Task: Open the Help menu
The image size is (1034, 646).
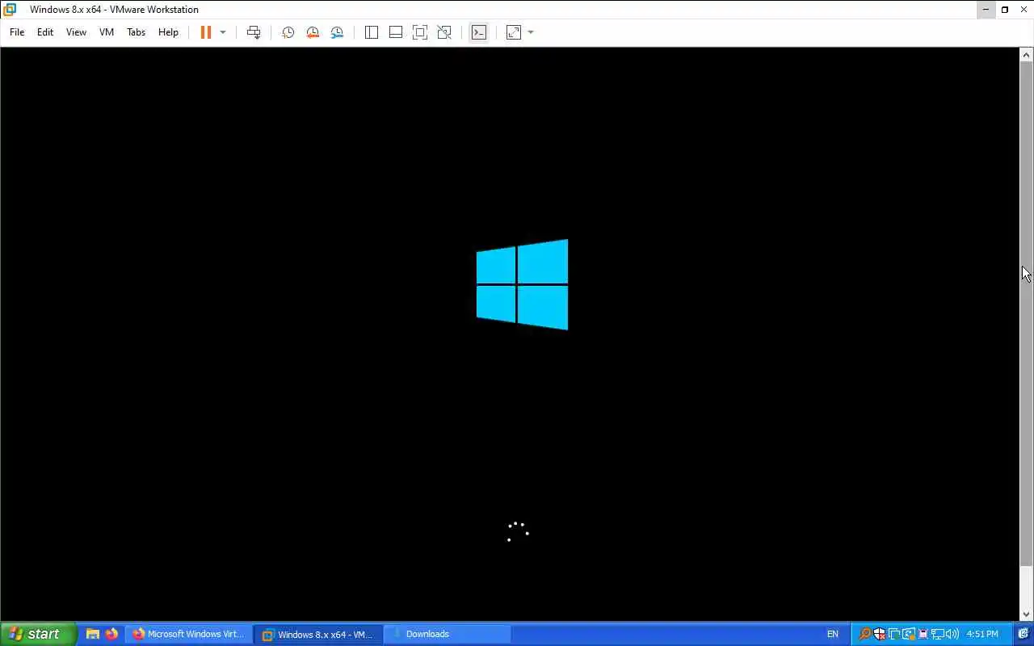Action: pyautogui.click(x=168, y=32)
